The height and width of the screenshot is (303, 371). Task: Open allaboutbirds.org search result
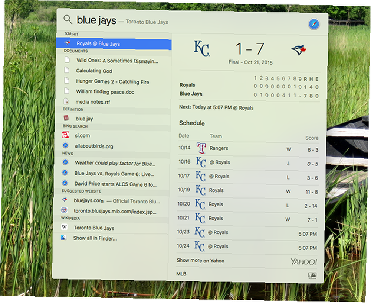94,146
